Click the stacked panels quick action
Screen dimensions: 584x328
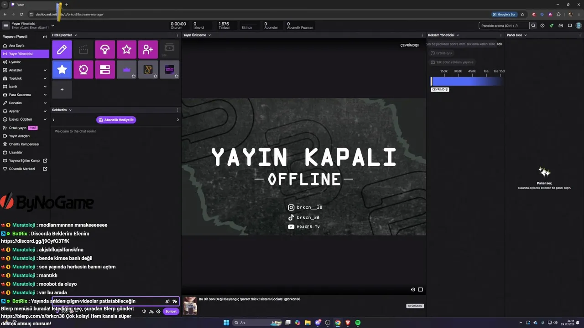105,69
